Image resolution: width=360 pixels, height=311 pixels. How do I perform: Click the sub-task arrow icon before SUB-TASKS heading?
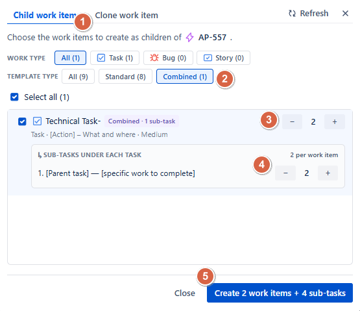click(40, 155)
